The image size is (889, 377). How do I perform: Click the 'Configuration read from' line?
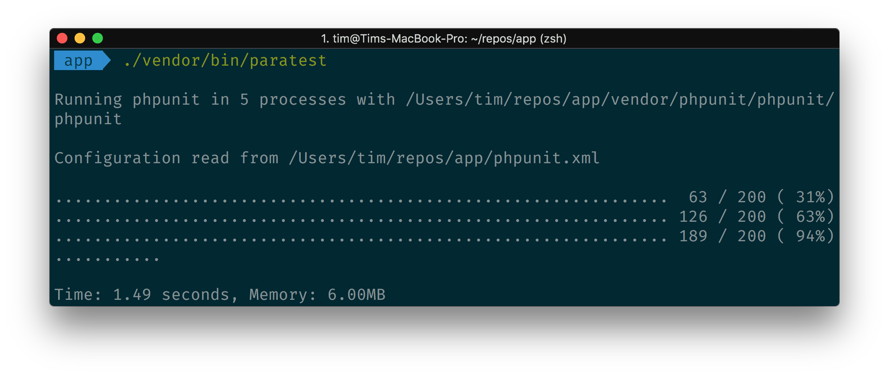[x=327, y=158]
